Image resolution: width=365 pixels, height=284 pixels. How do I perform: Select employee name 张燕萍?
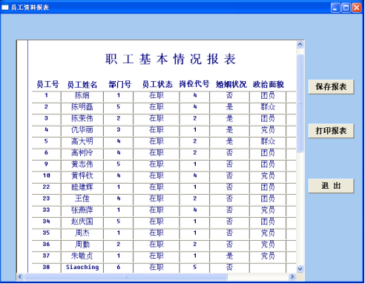click(82, 210)
